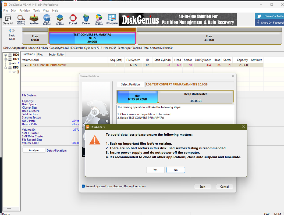
Task: Click Cancel in the Resize Partition dialog
Action: point(224,187)
